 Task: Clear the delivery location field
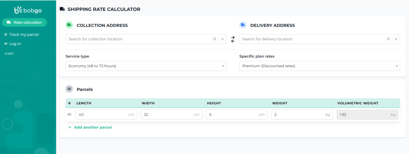tap(396, 39)
